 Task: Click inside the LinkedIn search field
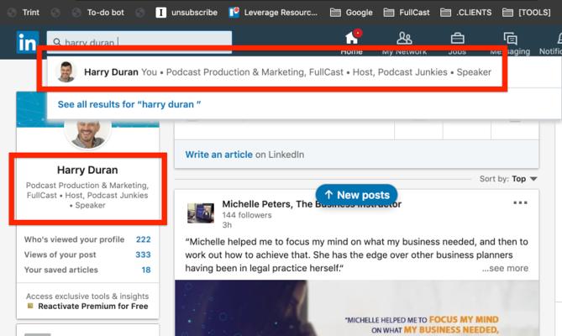(139, 42)
